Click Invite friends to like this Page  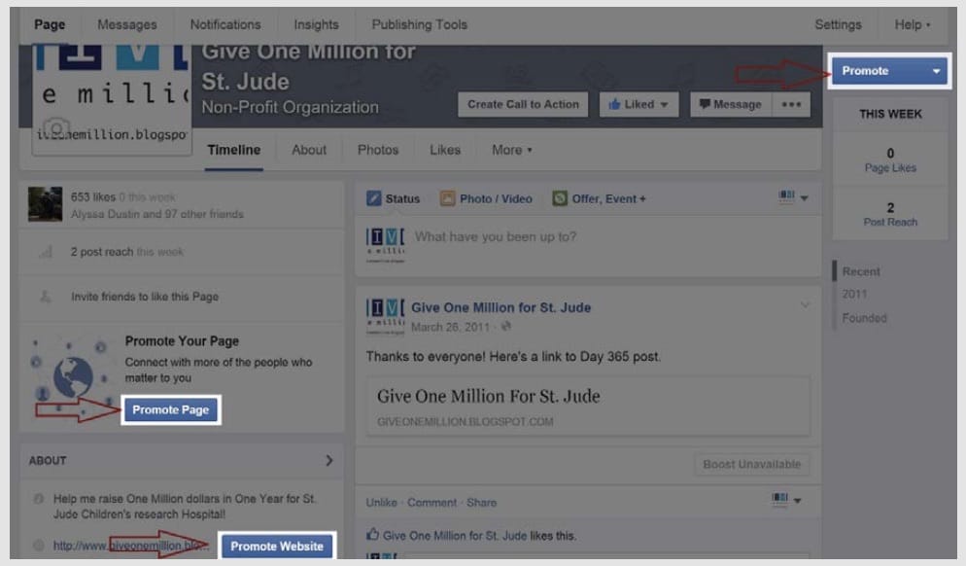click(x=145, y=297)
